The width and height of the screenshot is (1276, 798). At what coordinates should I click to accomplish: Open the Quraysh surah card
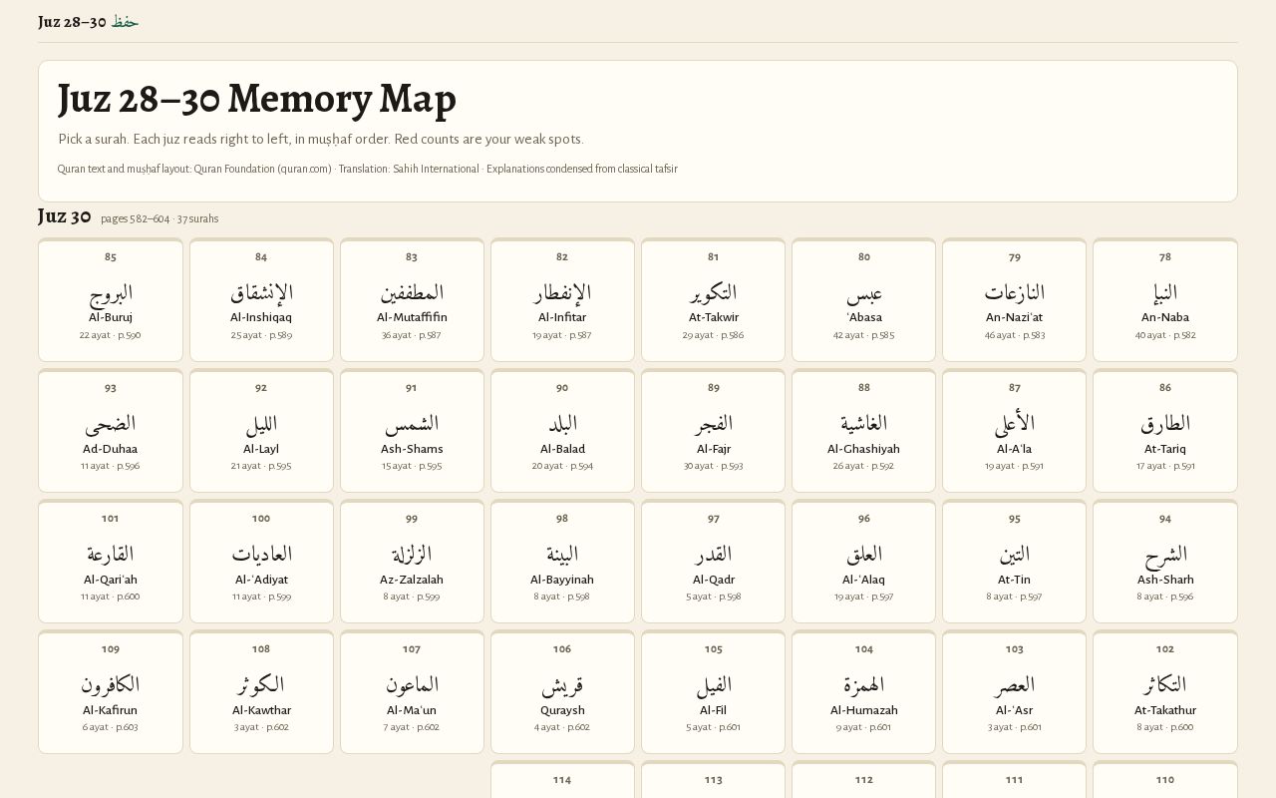[x=562, y=691]
